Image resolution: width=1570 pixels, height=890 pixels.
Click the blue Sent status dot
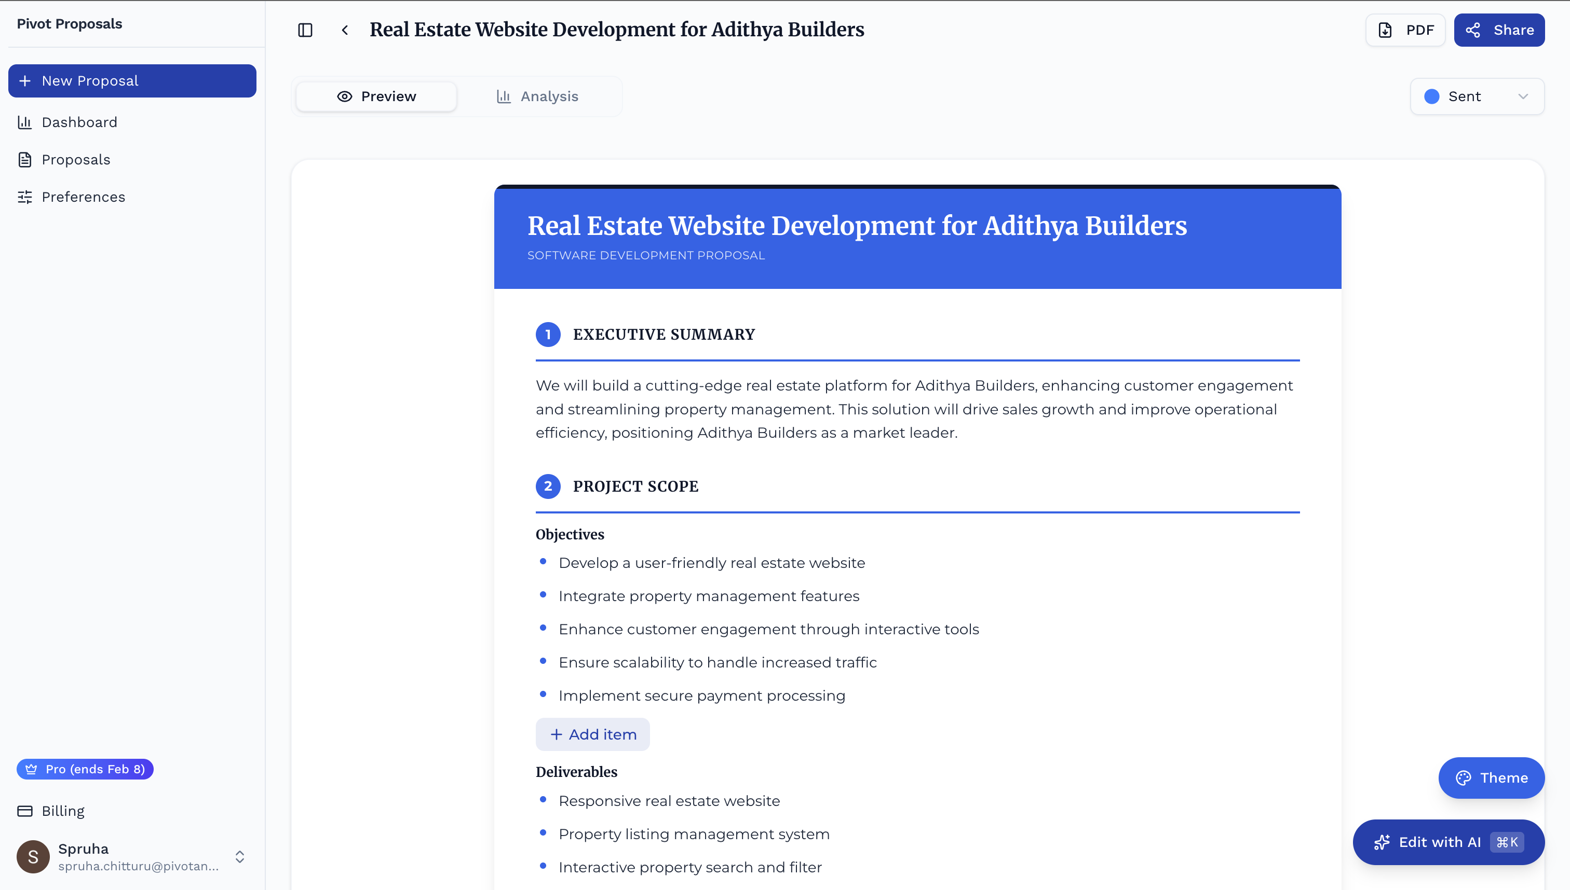coord(1431,96)
